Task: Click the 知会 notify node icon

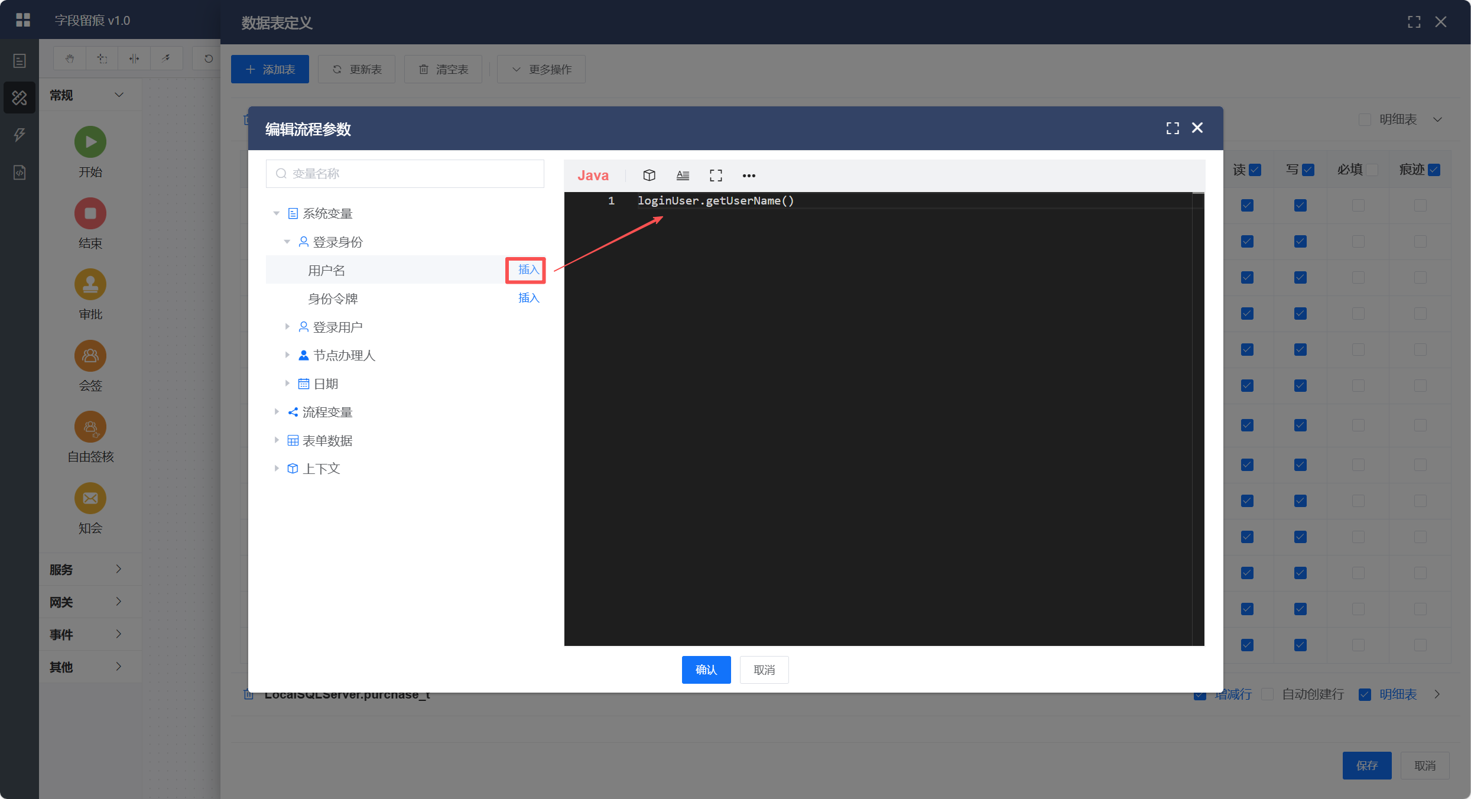Action: (x=90, y=498)
